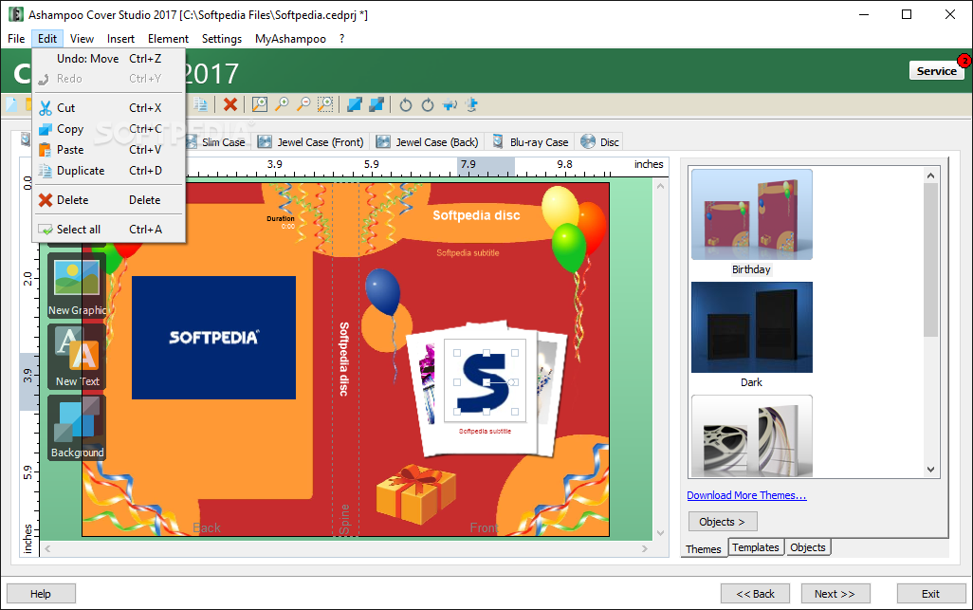Select the Themes tab
The height and width of the screenshot is (610, 973).
click(704, 548)
